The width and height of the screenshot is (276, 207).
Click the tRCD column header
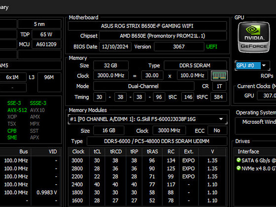pyautogui.click(x=115, y=152)
